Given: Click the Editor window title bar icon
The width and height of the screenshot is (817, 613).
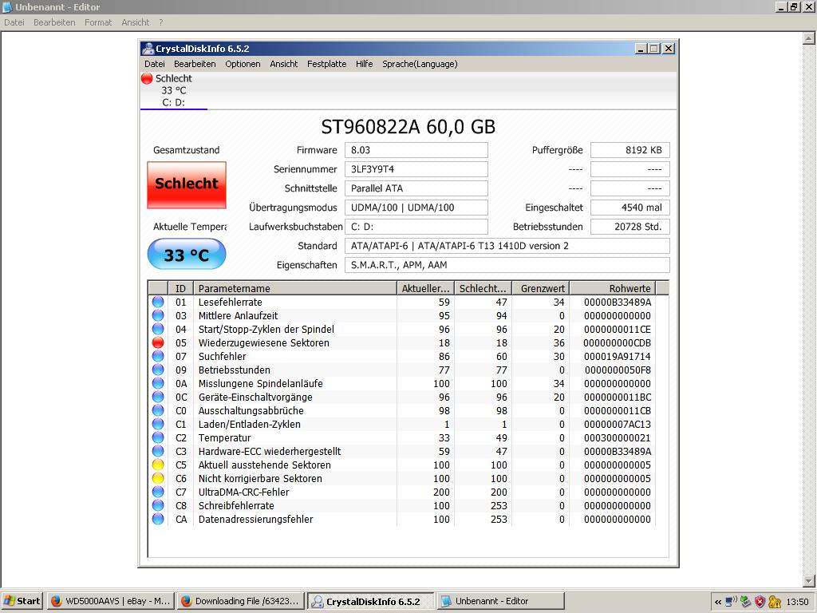Looking at the screenshot, I should (7, 6).
